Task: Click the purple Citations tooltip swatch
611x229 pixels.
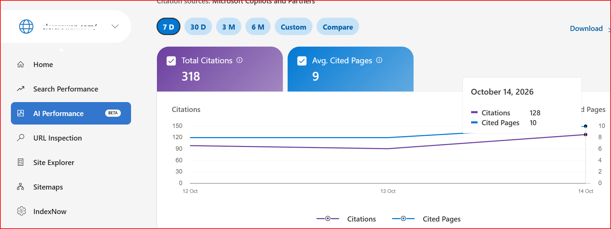Action: 475,112
